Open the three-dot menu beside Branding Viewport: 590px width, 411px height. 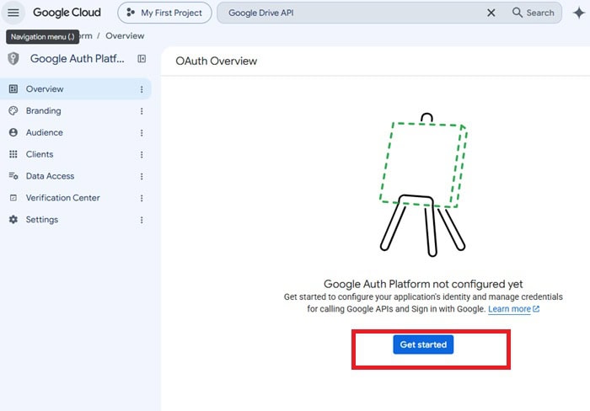pyautogui.click(x=142, y=111)
